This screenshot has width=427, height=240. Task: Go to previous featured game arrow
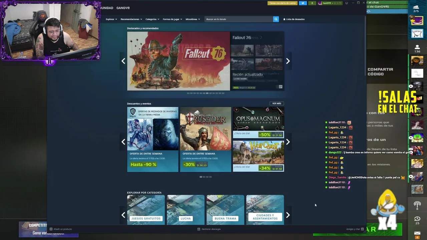[x=123, y=61]
